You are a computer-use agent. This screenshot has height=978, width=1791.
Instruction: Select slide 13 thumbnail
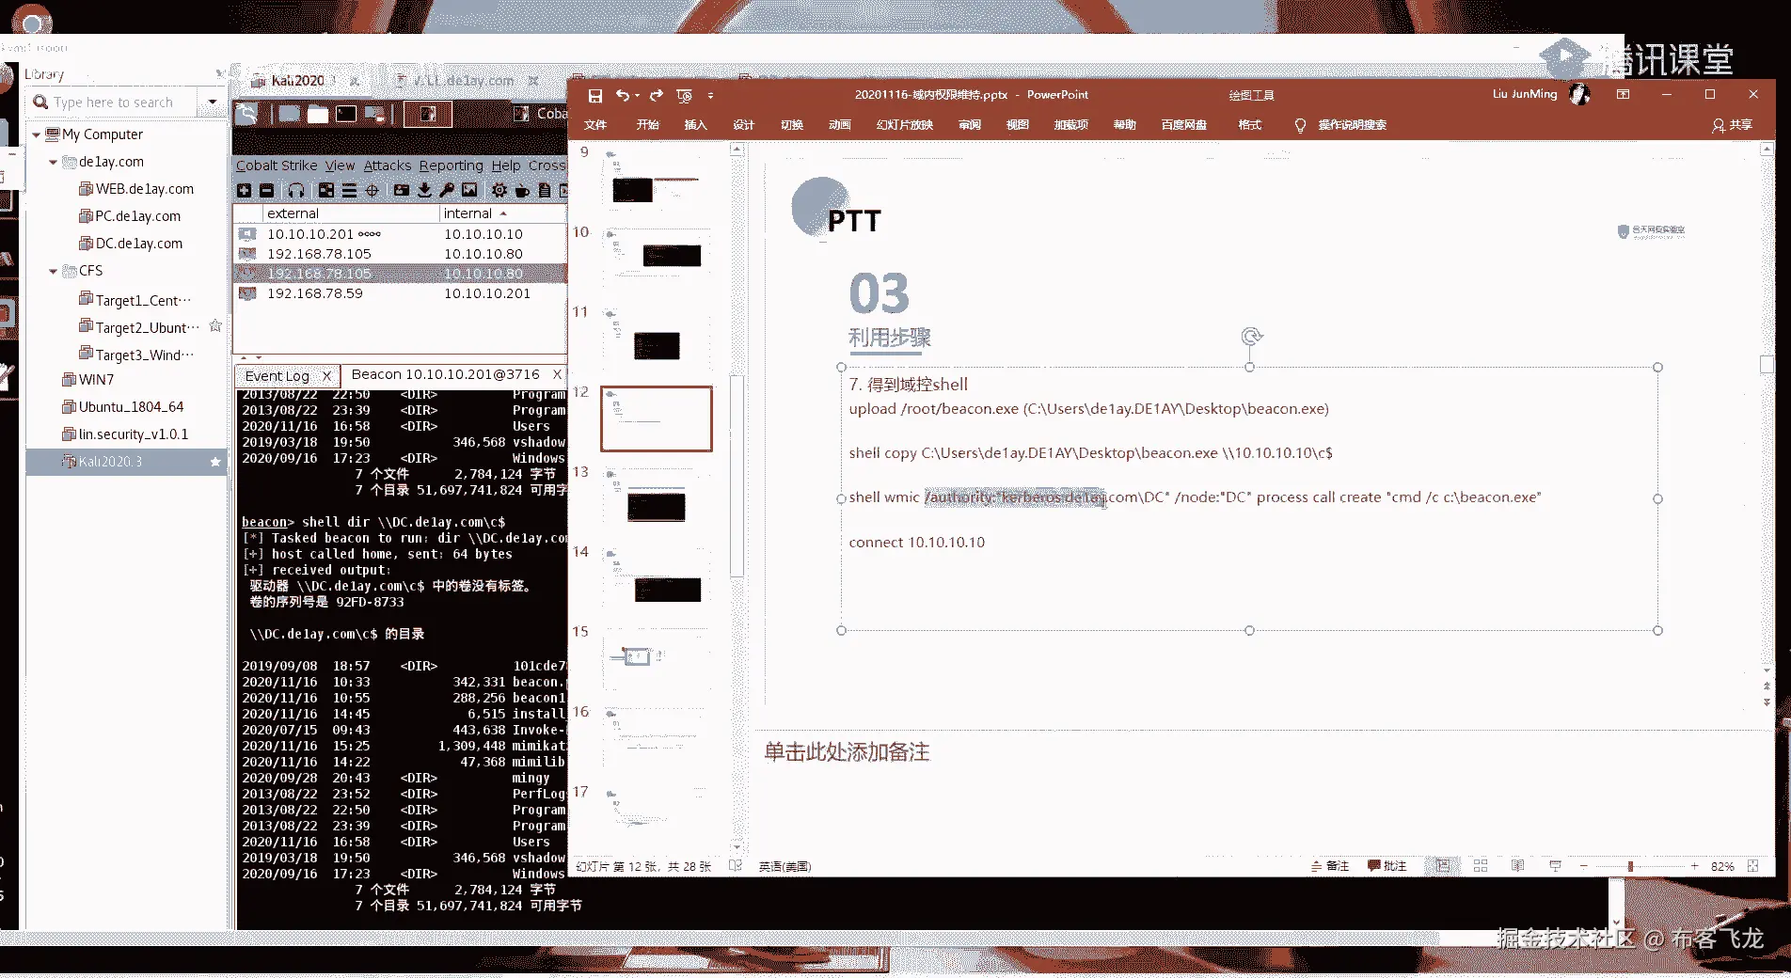point(657,499)
